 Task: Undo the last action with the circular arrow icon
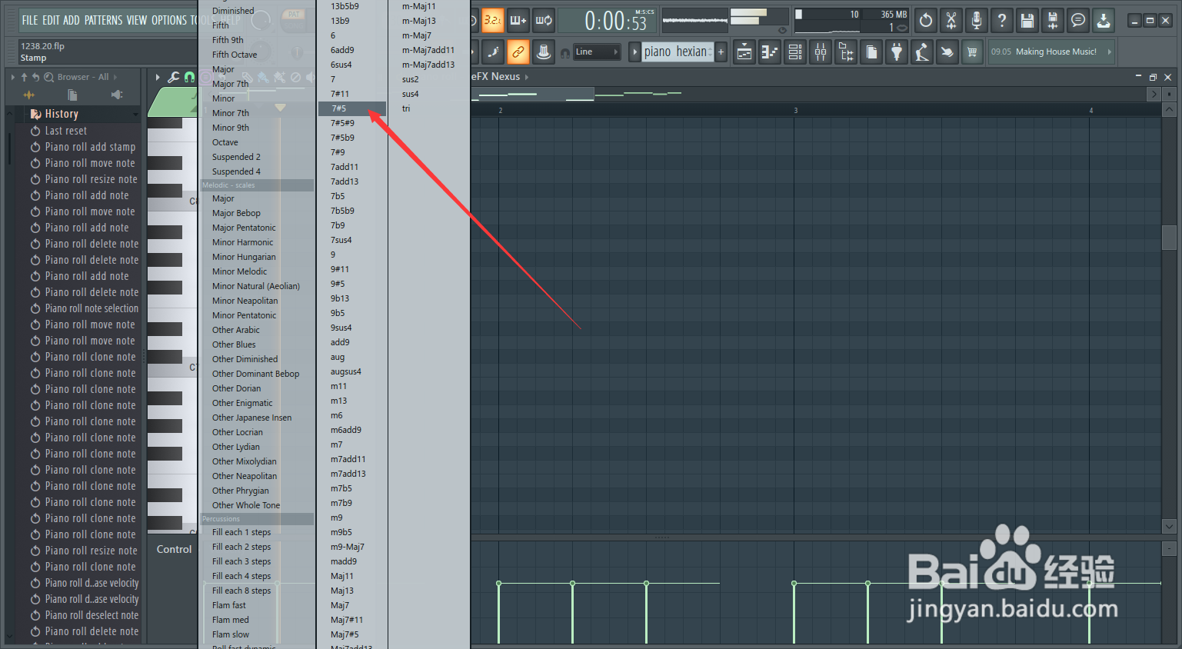926,21
